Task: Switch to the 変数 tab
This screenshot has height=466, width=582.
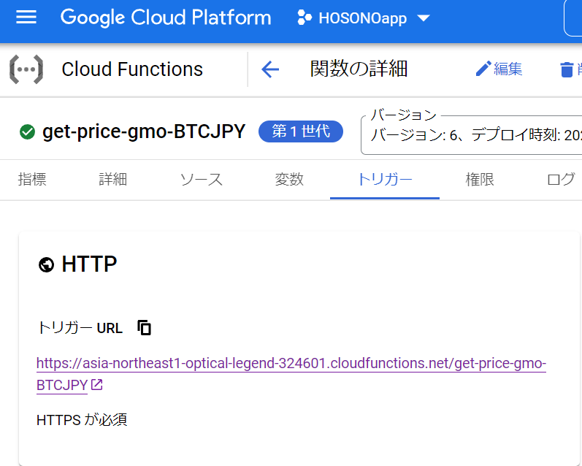Action: 288,180
